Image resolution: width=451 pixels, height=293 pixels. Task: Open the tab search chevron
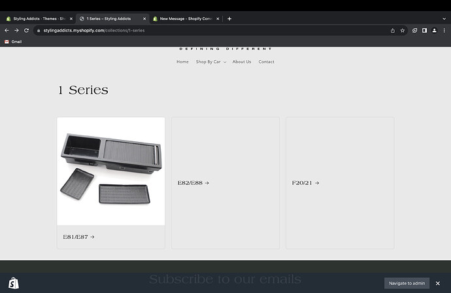444,19
